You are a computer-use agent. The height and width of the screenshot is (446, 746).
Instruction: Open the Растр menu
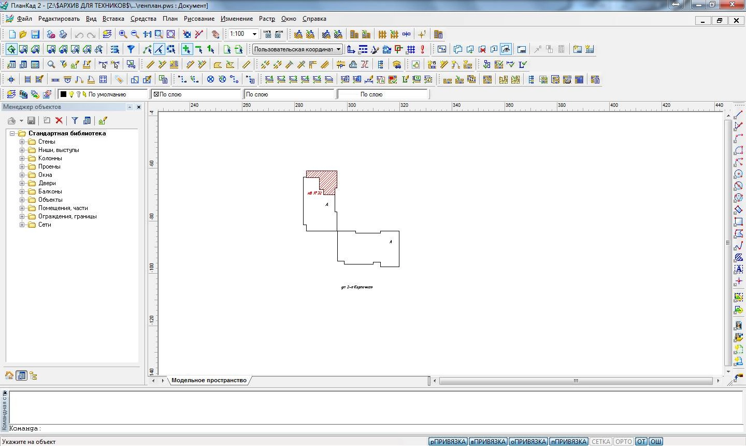point(267,19)
